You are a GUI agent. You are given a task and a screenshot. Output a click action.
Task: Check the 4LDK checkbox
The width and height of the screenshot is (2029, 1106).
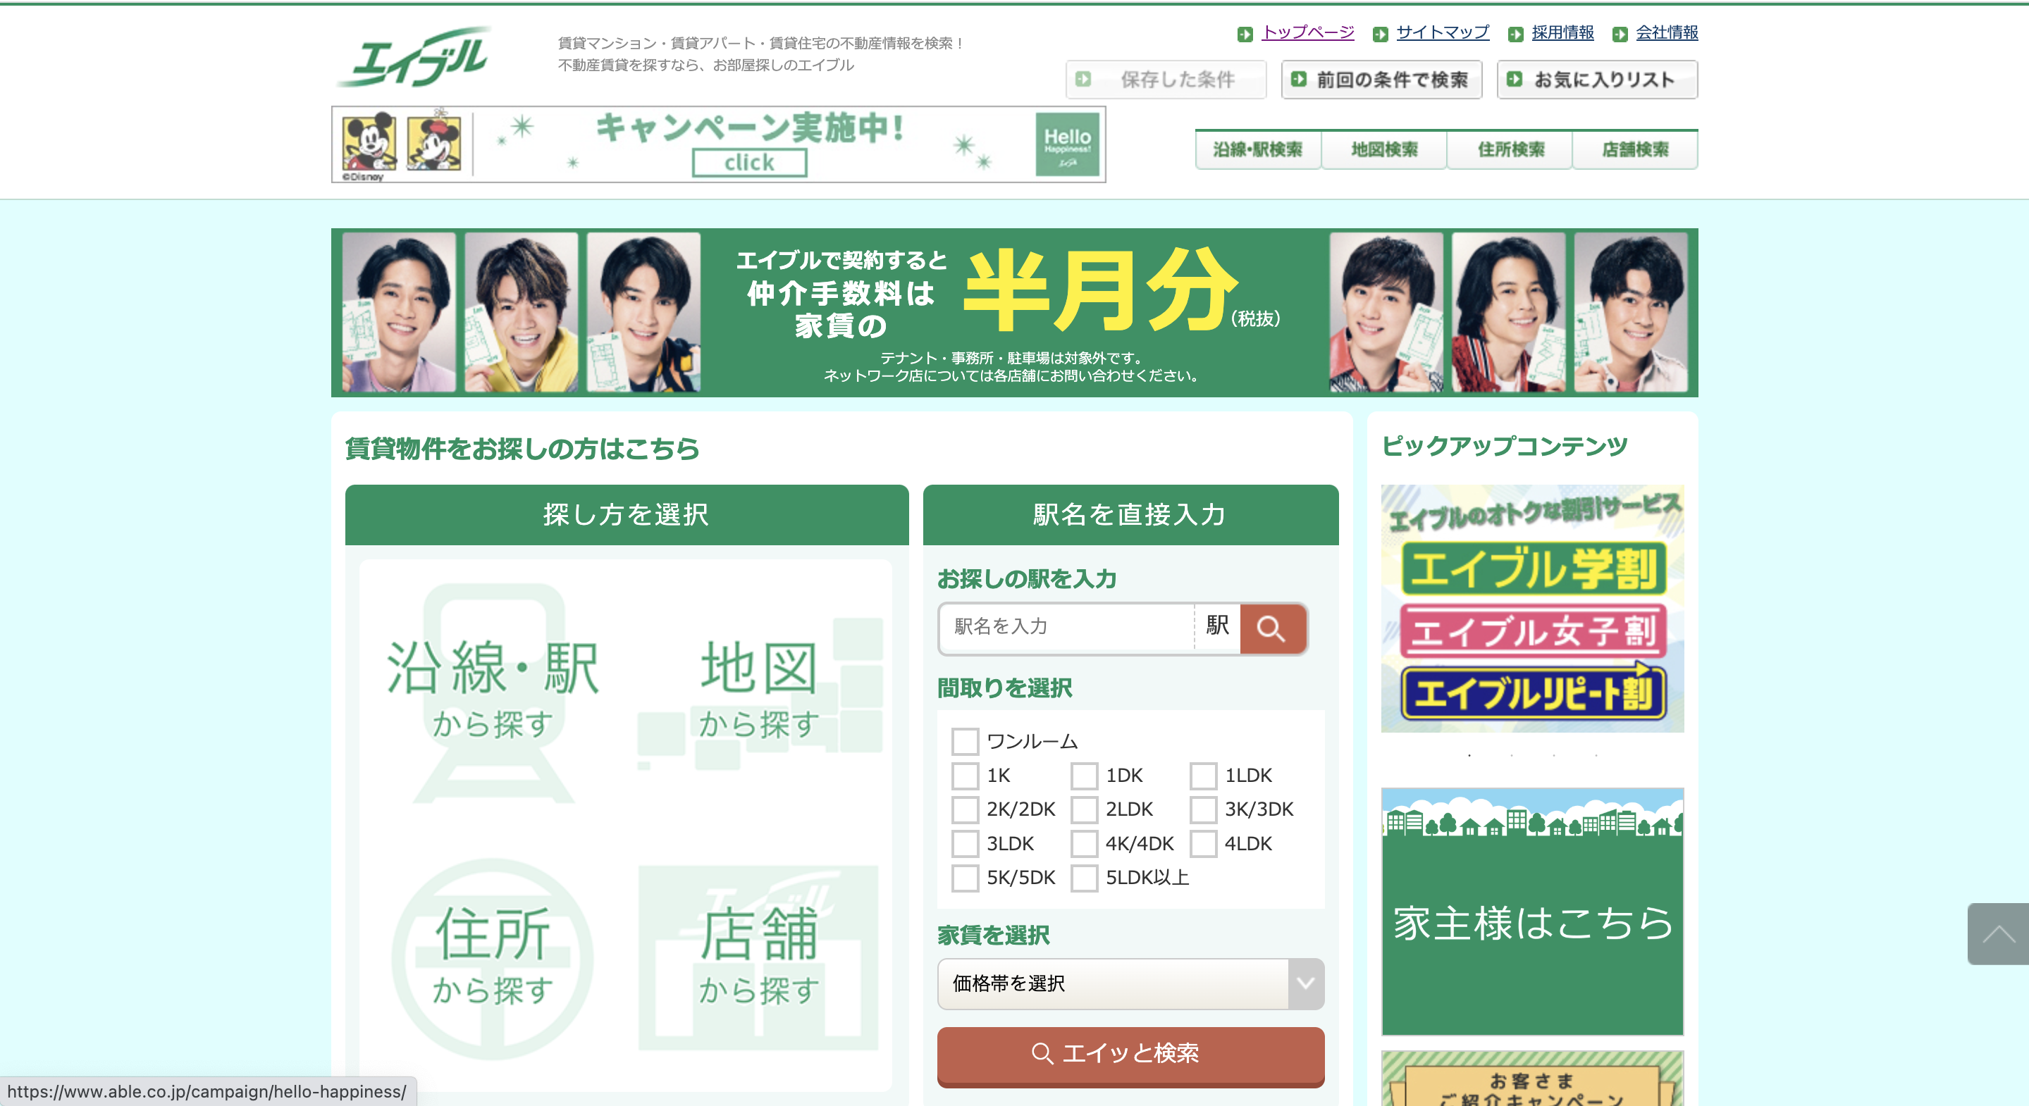1203,844
